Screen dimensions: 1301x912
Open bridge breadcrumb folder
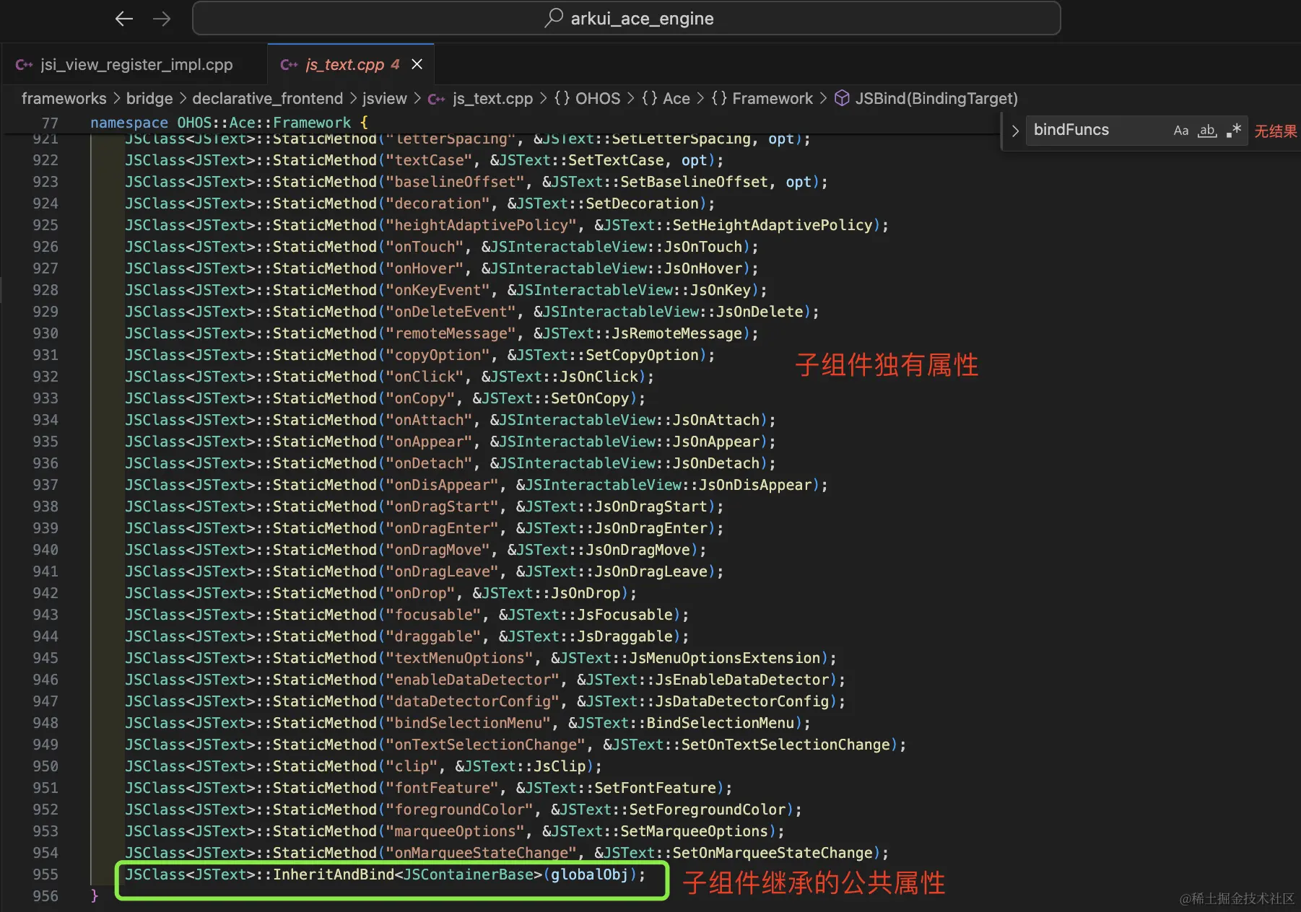tap(149, 98)
